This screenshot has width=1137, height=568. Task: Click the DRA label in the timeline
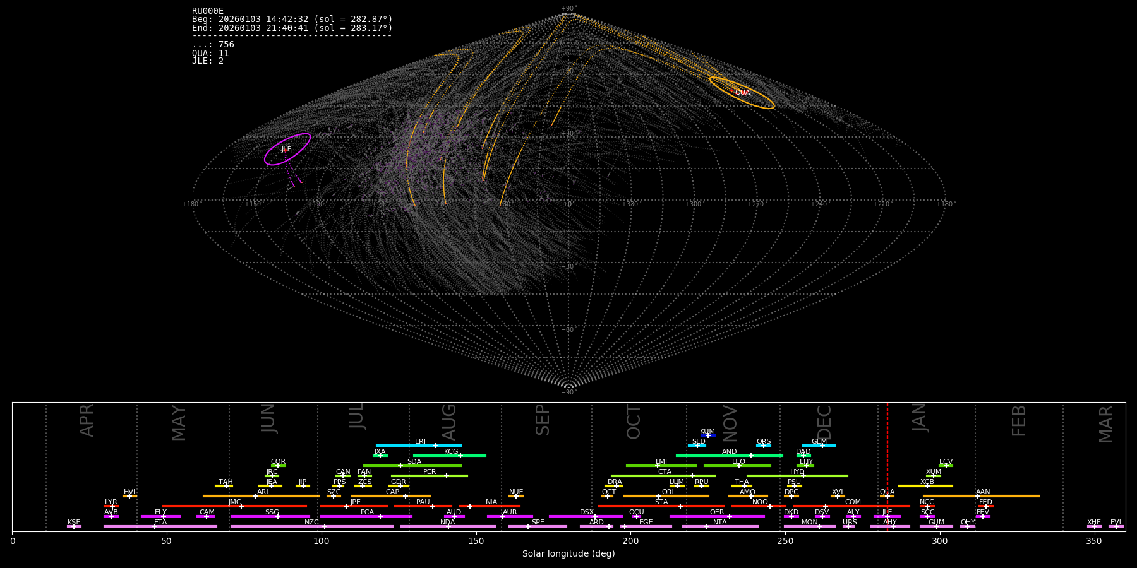tap(615, 482)
